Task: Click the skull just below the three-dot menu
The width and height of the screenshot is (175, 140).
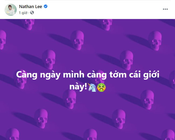Action: tap(155, 41)
